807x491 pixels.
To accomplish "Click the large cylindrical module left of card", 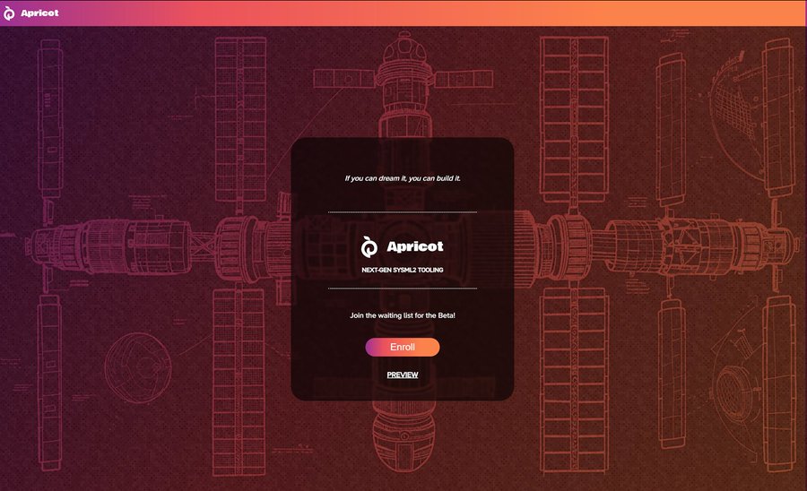I will (x=138, y=245).
